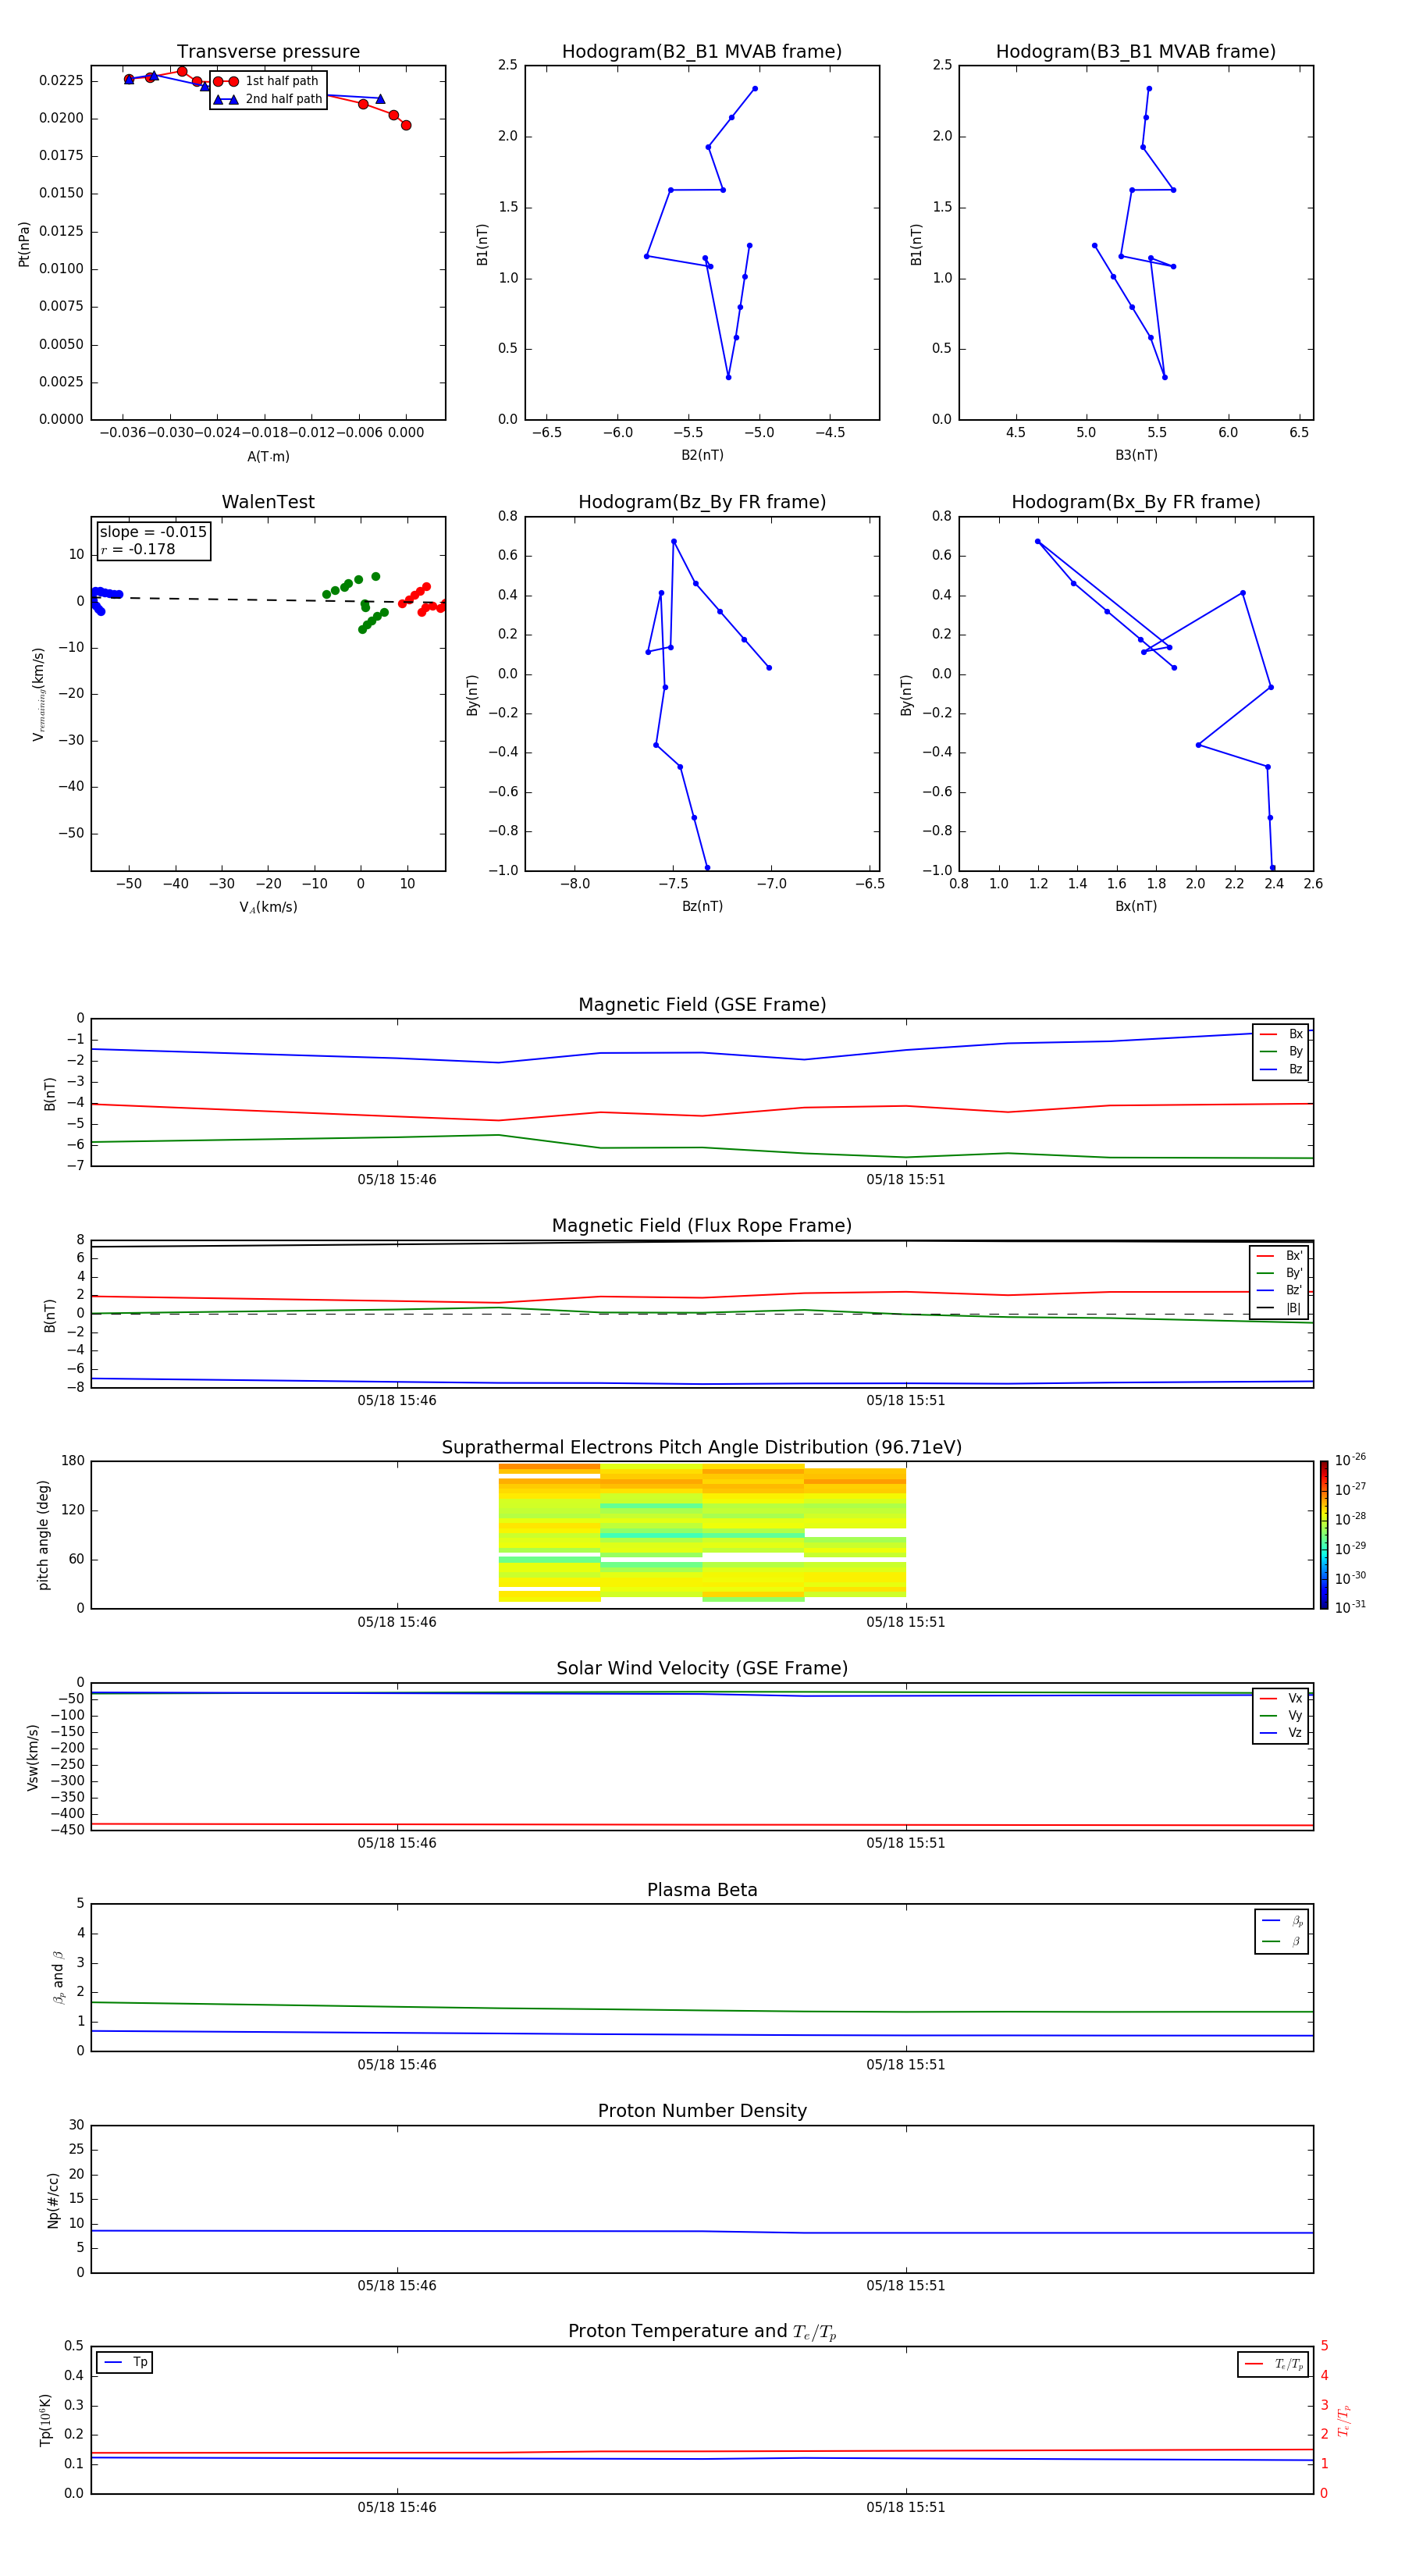Select the "Hodogram(B3_B1 MVAB frame)" title

[x=1136, y=52]
